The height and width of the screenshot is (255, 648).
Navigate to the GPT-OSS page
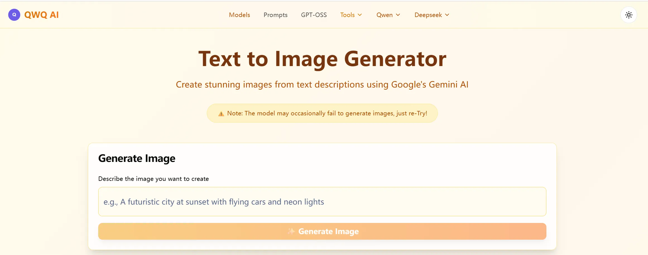point(314,15)
